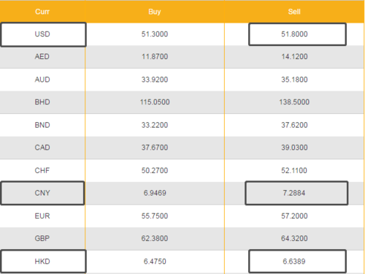Click AUD buy rate 33.9200
Viewport: 365px width, 274px height.
(x=155, y=80)
